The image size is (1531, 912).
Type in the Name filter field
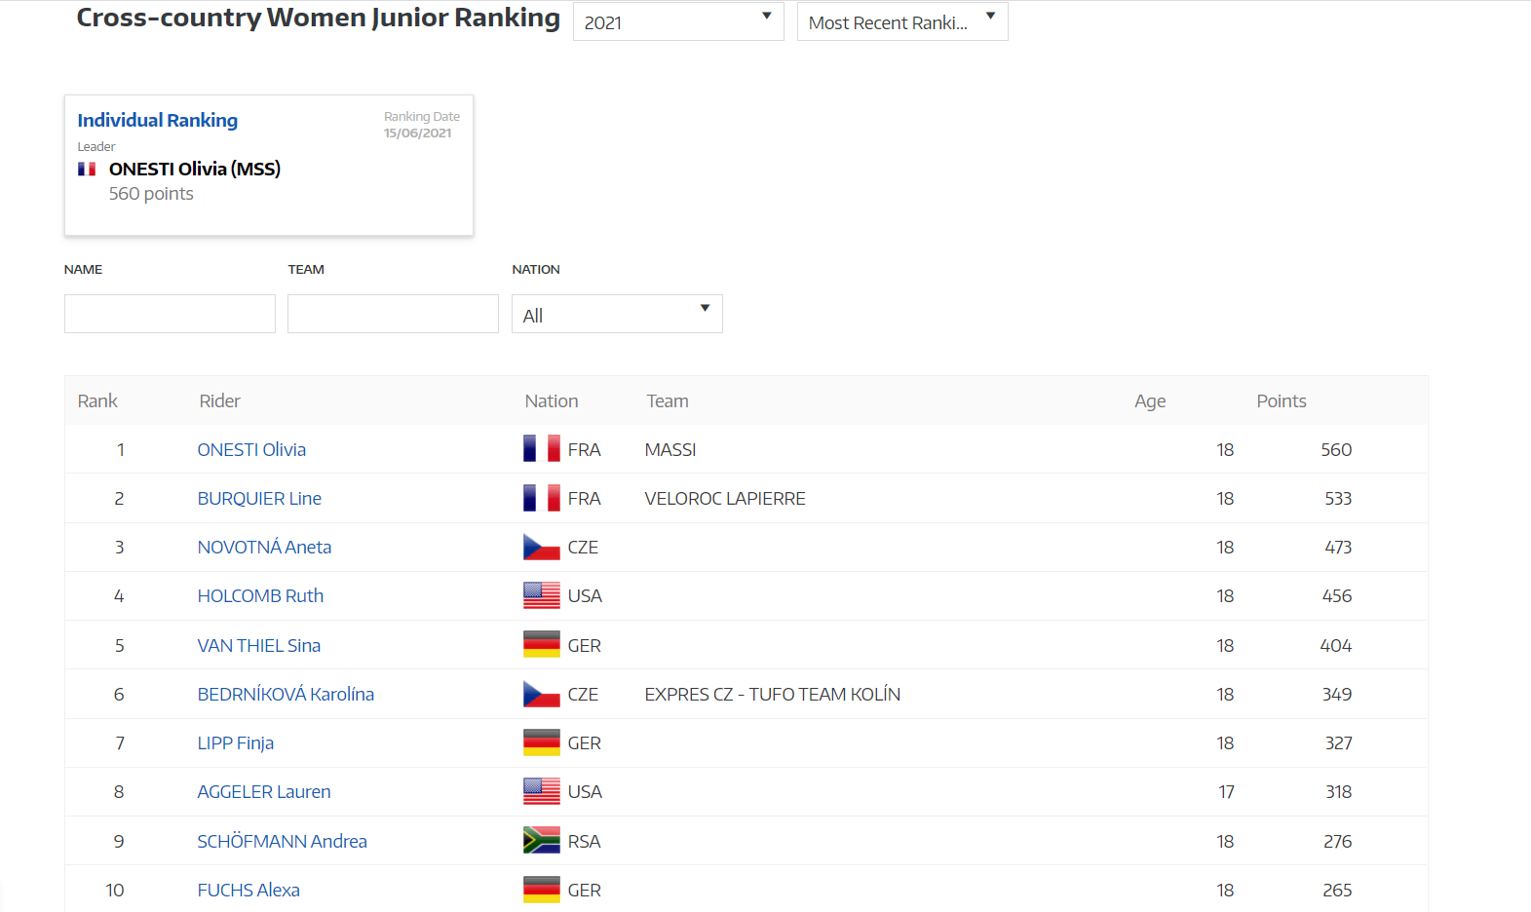pos(170,315)
